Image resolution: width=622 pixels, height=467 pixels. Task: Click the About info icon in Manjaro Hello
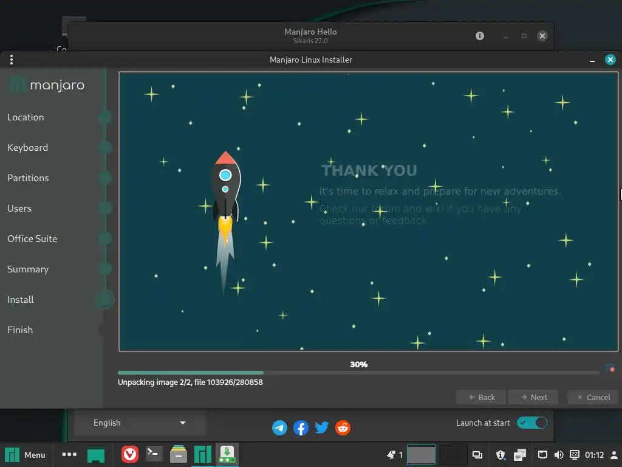point(480,36)
